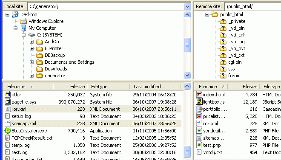Screen dimensions: 281x160
Task: Click the local file list scroll-up arrow
Action: tap(187, 86)
